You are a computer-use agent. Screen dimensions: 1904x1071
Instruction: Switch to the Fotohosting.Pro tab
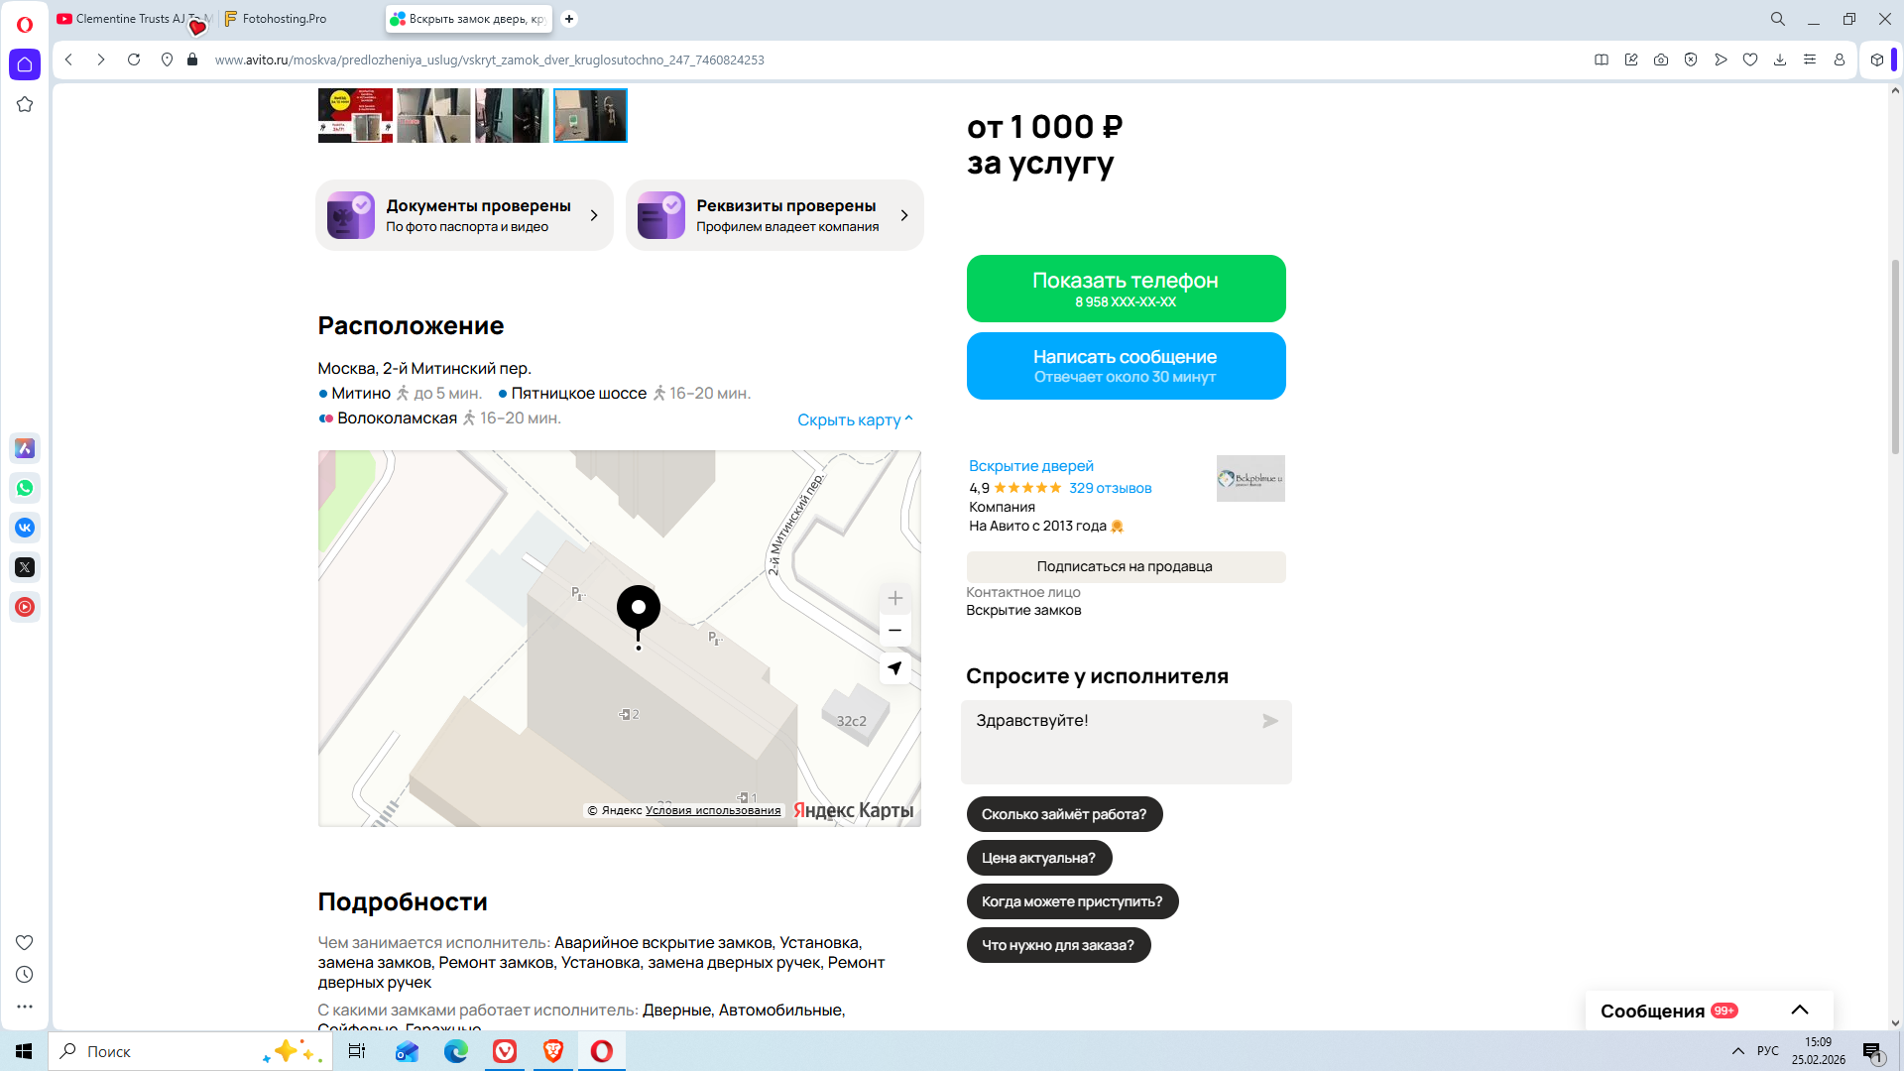[x=285, y=19]
